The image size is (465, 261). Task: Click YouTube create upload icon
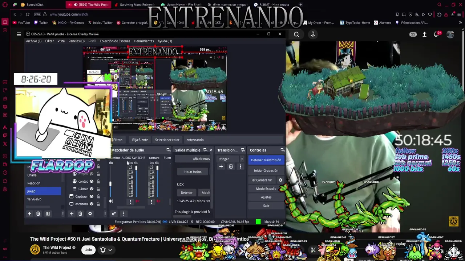(x=424, y=34)
